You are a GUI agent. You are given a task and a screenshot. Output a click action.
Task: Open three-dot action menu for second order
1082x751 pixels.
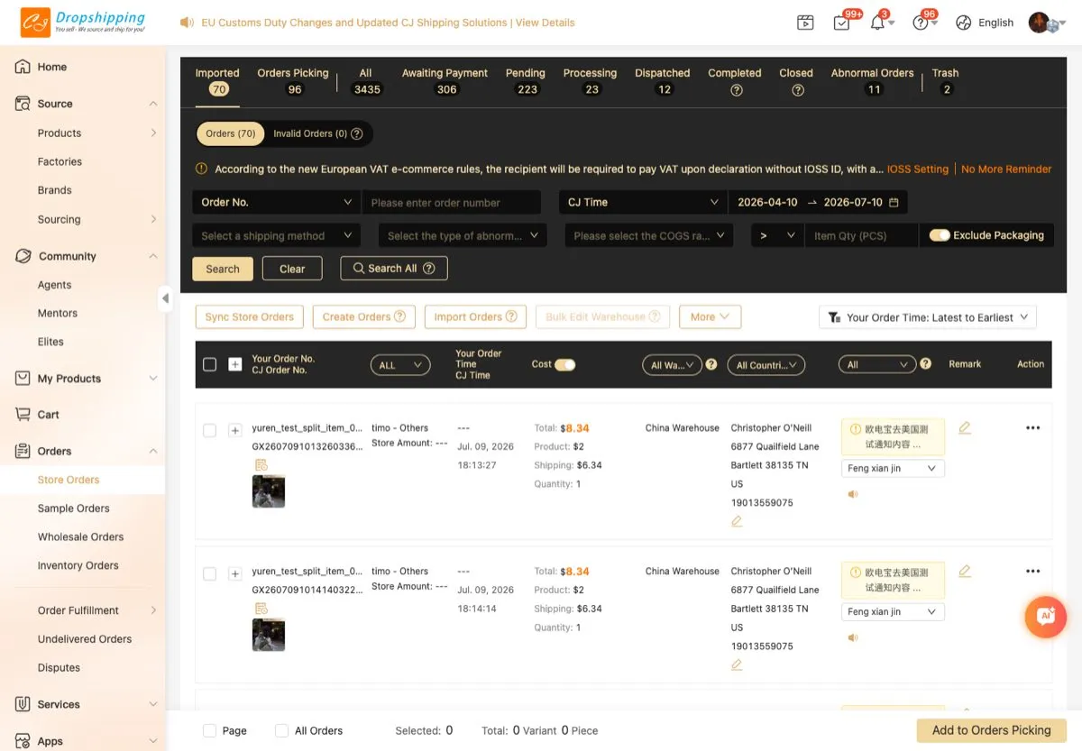1033,571
